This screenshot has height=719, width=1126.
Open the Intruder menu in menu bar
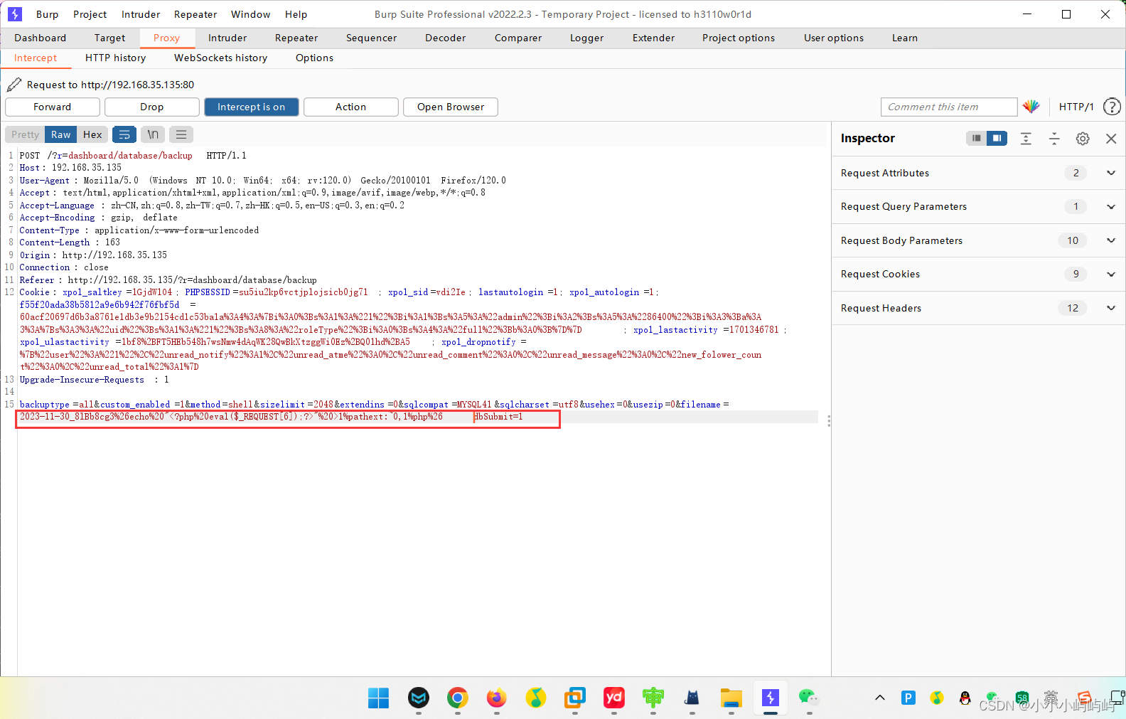(141, 14)
